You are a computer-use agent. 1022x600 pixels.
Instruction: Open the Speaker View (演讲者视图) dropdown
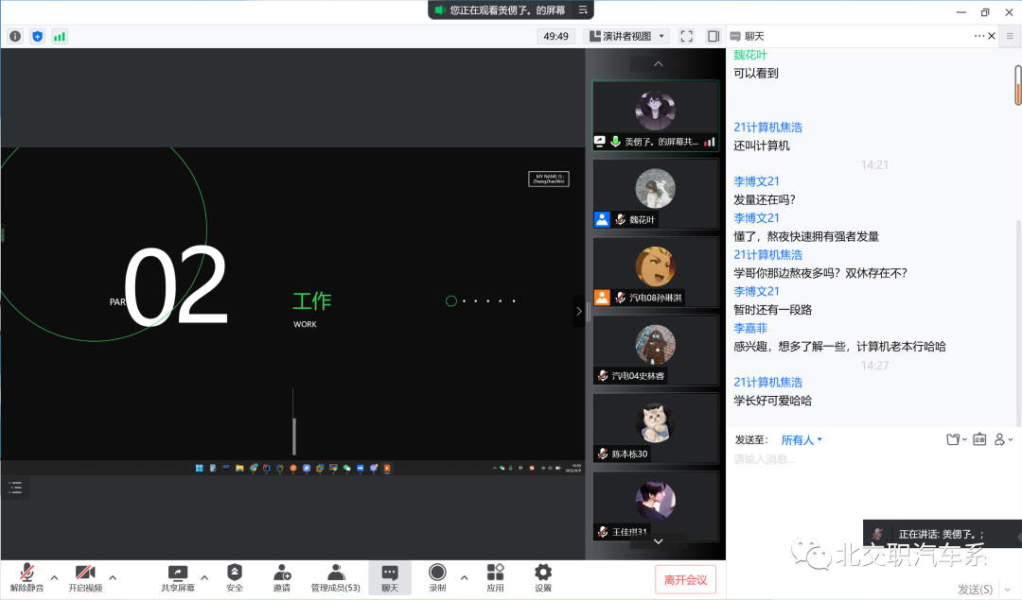627,36
